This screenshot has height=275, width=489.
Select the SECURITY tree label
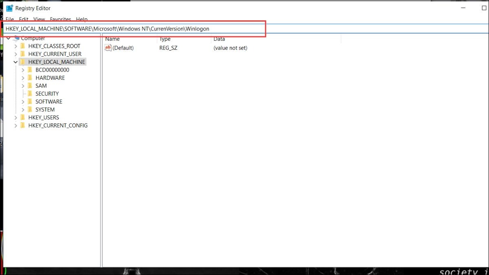tap(47, 94)
